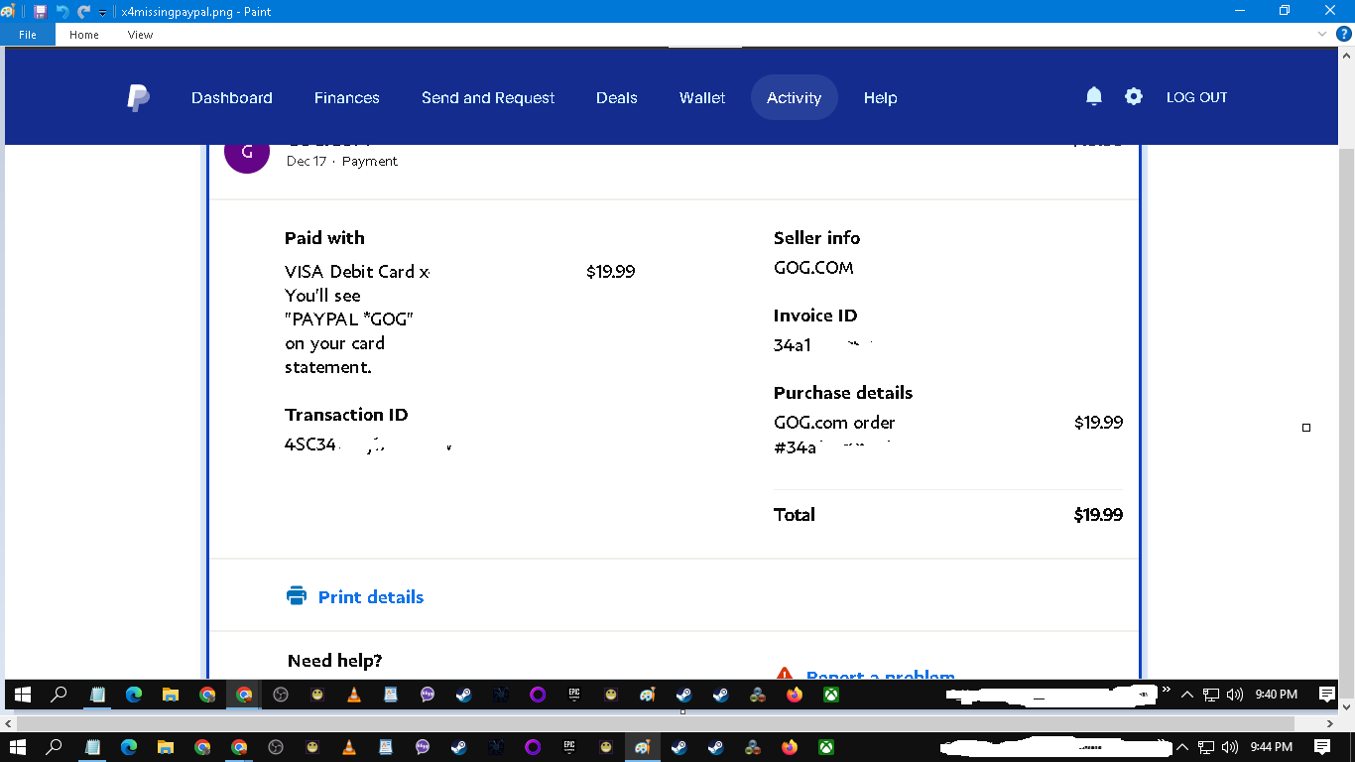Image resolution: width=1355 pixels, height=762 pixels.
Task: Click the Save icon in Paint's title bar
Action: click(x=40, y=12)
